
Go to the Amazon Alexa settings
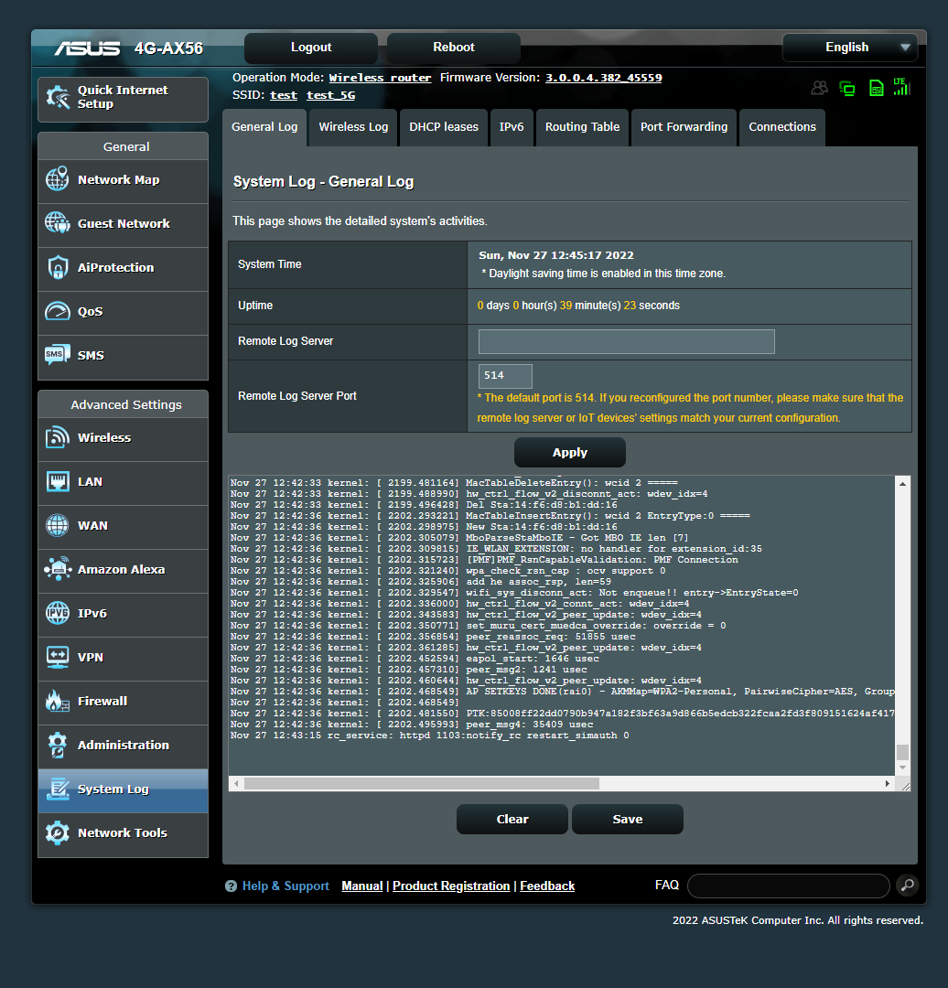tap(123, 570)
